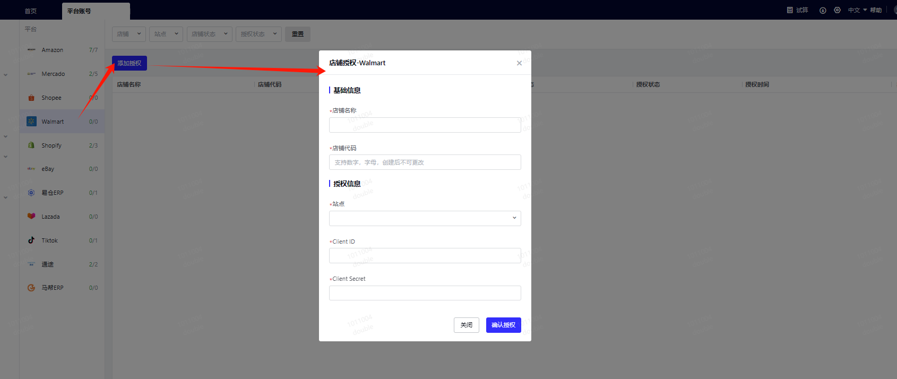The image size is (897, 379).
Task: Click the 添加授权 button
Action: click(x=130, y=63)
